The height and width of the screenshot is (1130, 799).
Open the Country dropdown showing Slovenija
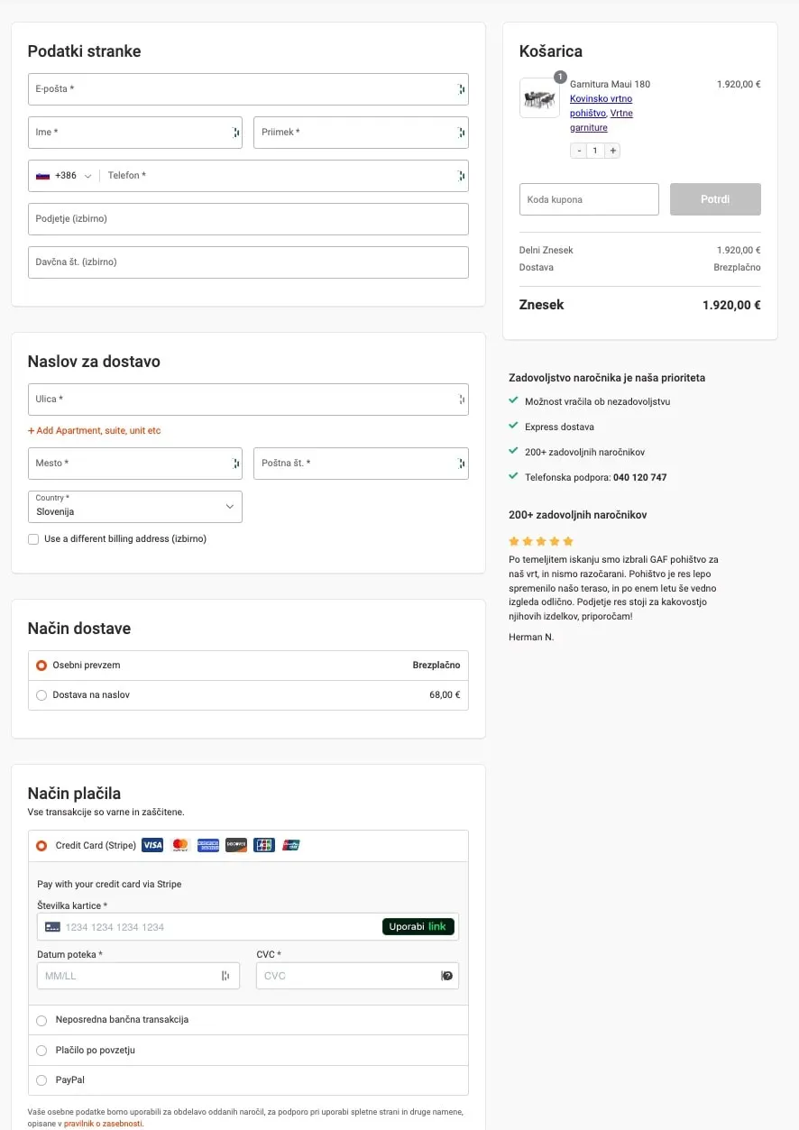tap(135, 507)
